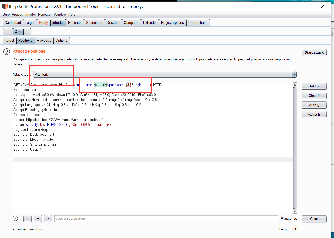Open the Window menu
Image resolution: width=334 pixels, height=238 pixels.
tap(60, 14)
